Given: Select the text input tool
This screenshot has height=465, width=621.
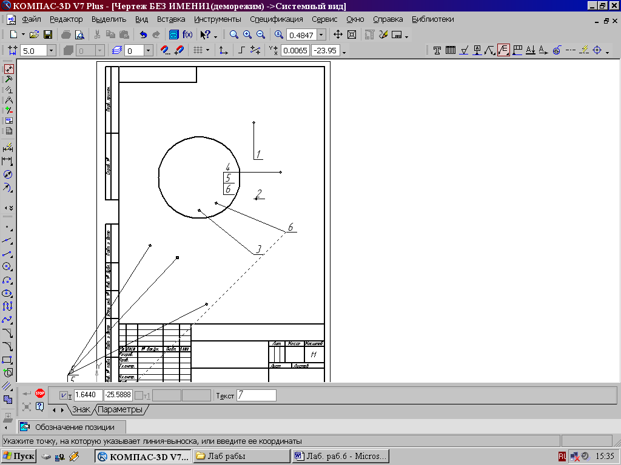Looking at the screenshot, I should 437,51.
